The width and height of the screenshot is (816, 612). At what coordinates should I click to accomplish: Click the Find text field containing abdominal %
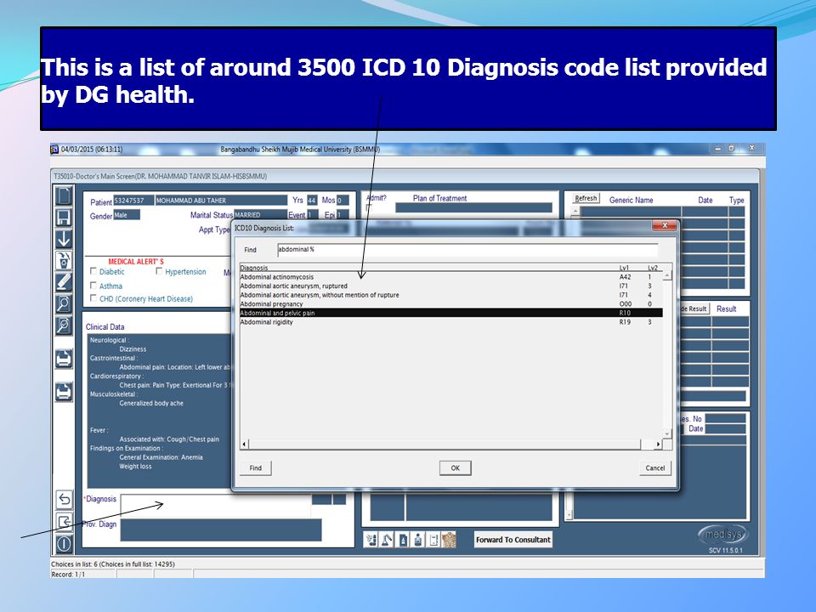click(x=467, y=249)
